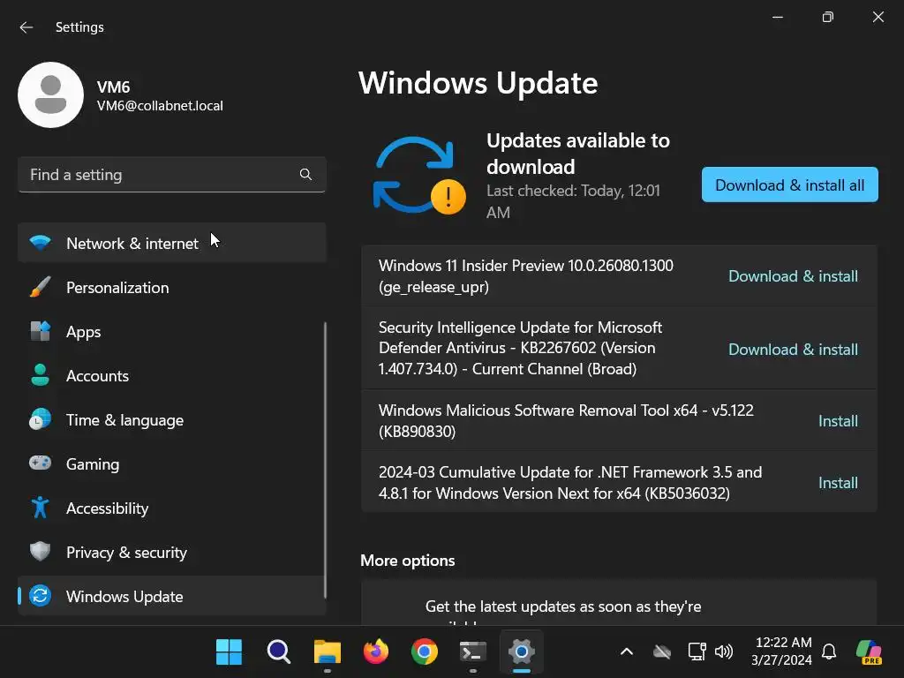Click the Apps icon in sidebar

tap(40, 332)
